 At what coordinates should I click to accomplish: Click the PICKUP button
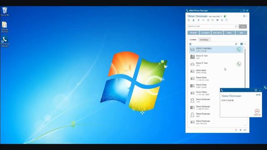coord(193,33)
